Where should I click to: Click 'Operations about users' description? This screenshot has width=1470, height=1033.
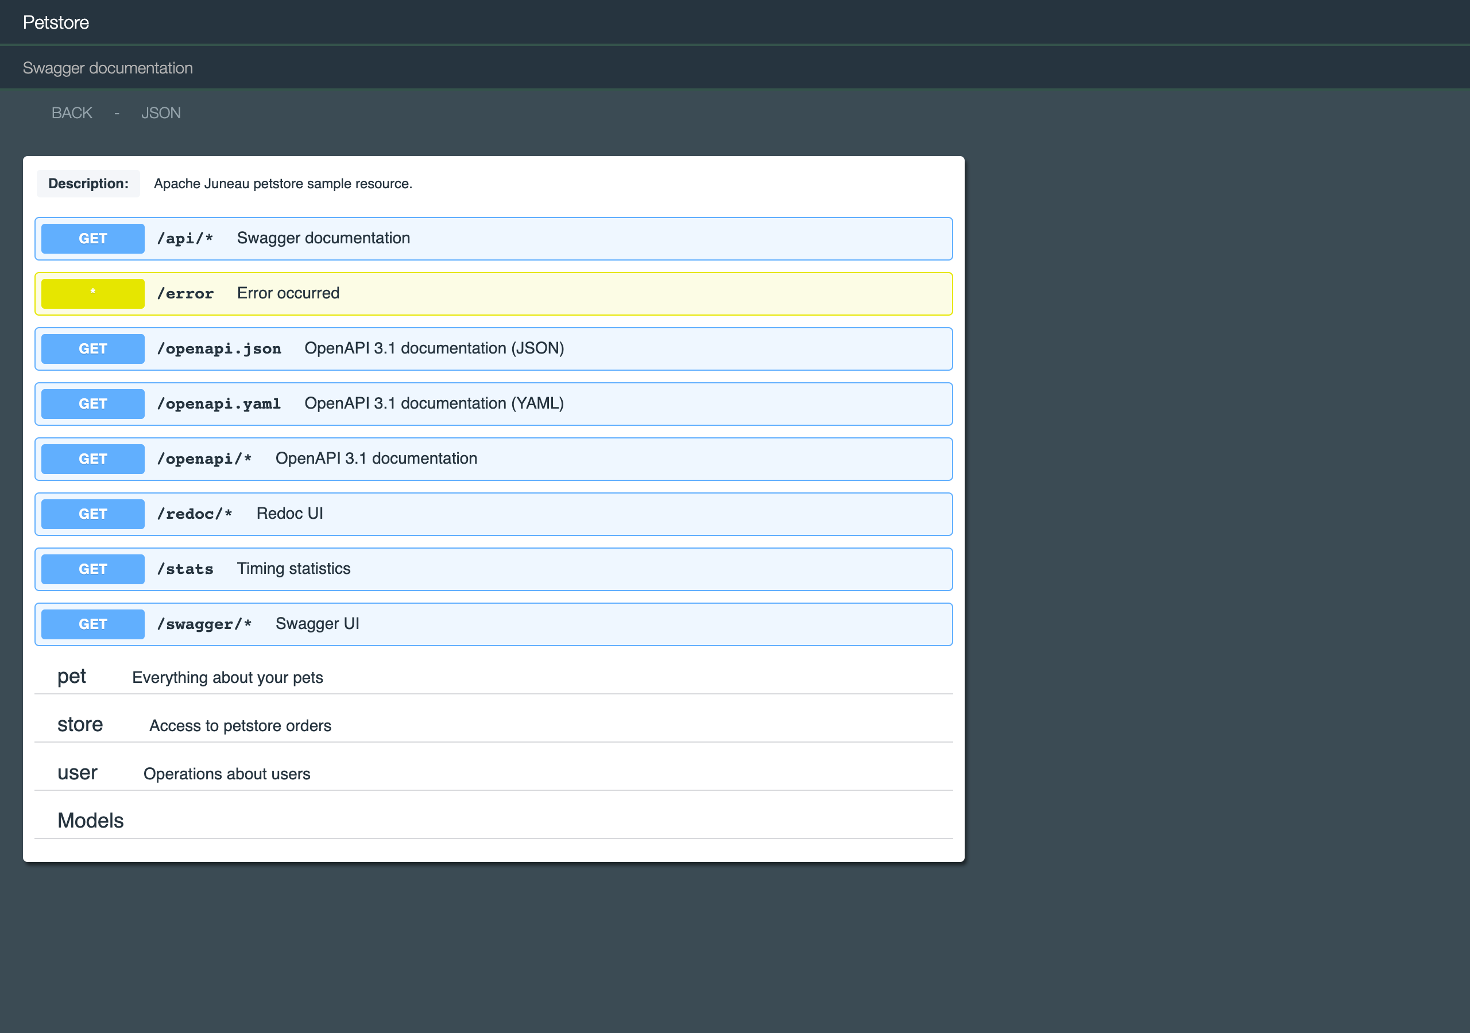point(227,774)
